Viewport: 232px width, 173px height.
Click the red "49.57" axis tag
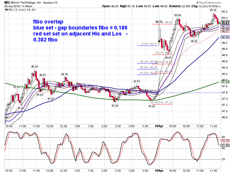[225, 31]
